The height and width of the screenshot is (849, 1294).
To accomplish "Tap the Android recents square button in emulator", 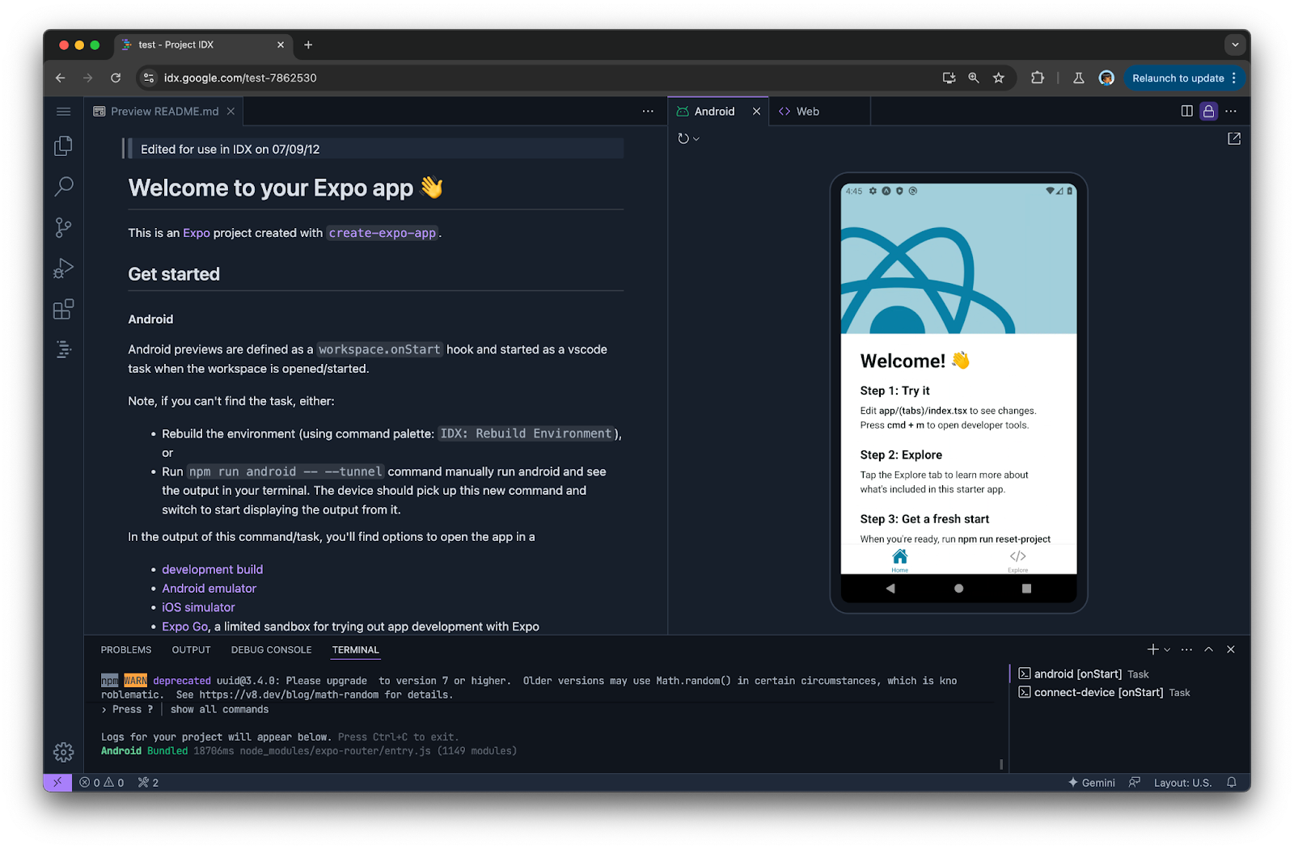I will pyautogui.click(x=1026, y=589).
